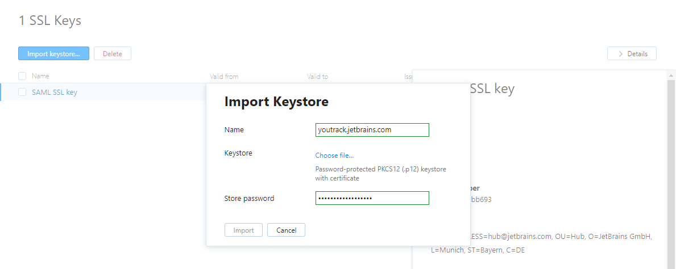Focus the Name field with youtrack.jetbrains.com

tap(372, 130)
